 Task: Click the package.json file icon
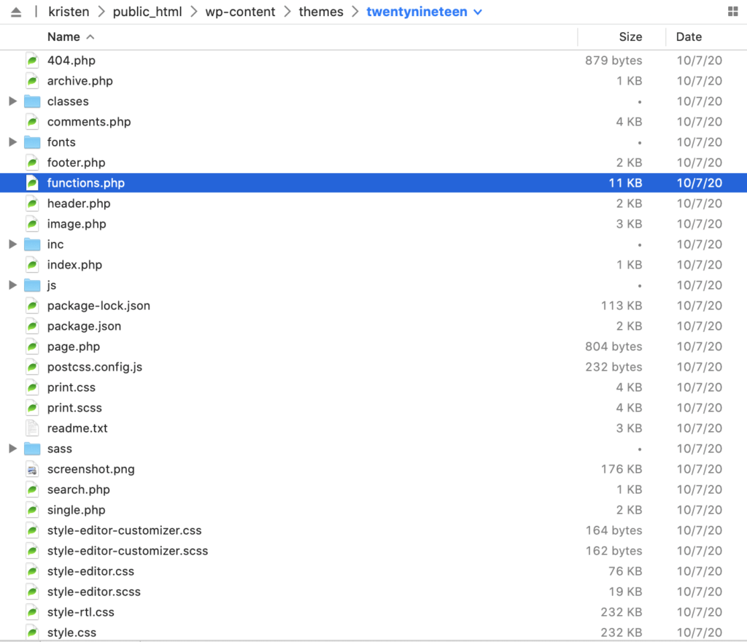[32, 326]
